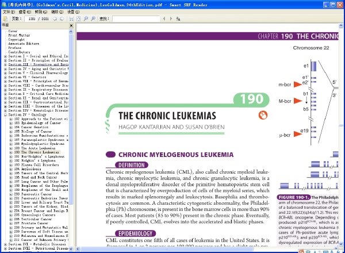
Task: Click the zoom out magnifier icon
Action: [x=86, y=19]
